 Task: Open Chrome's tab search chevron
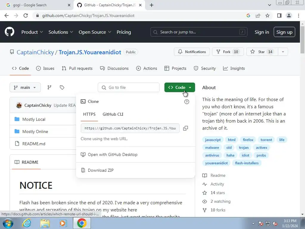(x=269, y=5)
